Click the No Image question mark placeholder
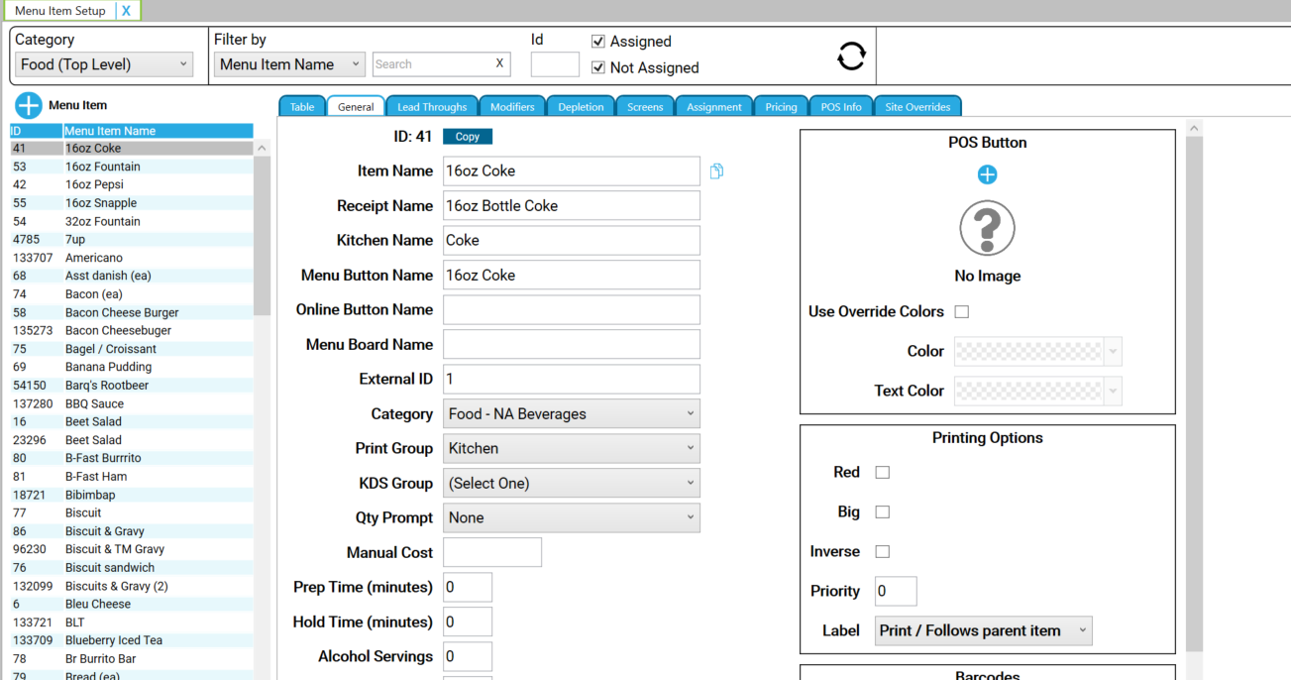This screenshot has width=1291, height=680. [987, 228]
